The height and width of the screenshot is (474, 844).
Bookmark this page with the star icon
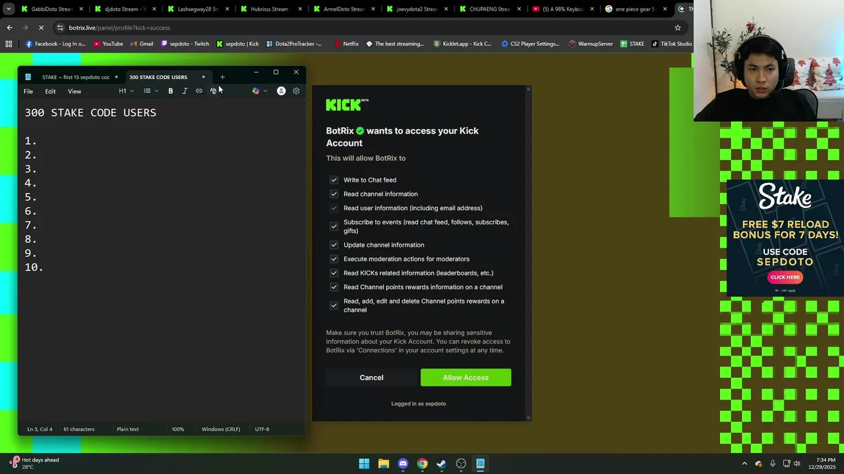tap(677, 28)
